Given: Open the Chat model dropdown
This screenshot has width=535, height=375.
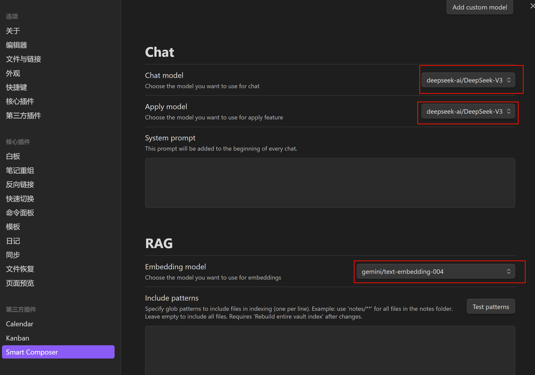Looking at the screenshot, I should click(x=468, y=80).
